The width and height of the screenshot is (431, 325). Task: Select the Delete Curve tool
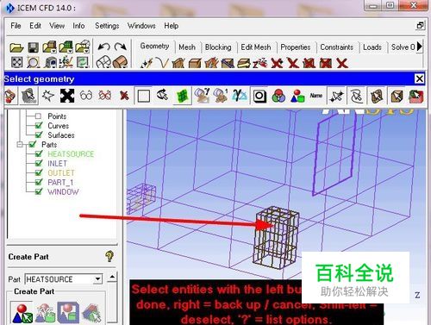(x=293, y=63)
